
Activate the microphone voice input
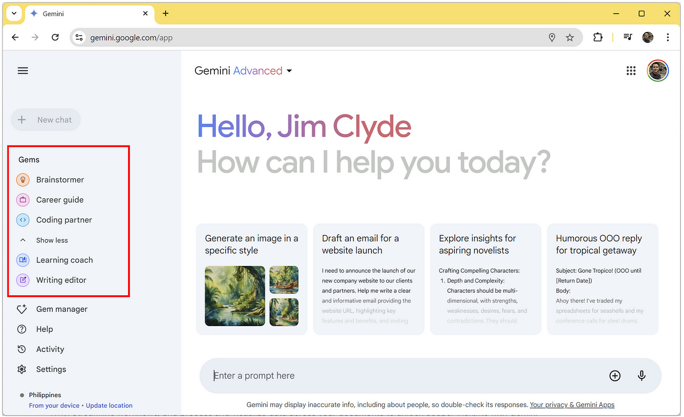[642, 375]
